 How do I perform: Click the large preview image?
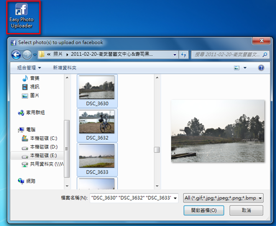[x=218, y=131]
